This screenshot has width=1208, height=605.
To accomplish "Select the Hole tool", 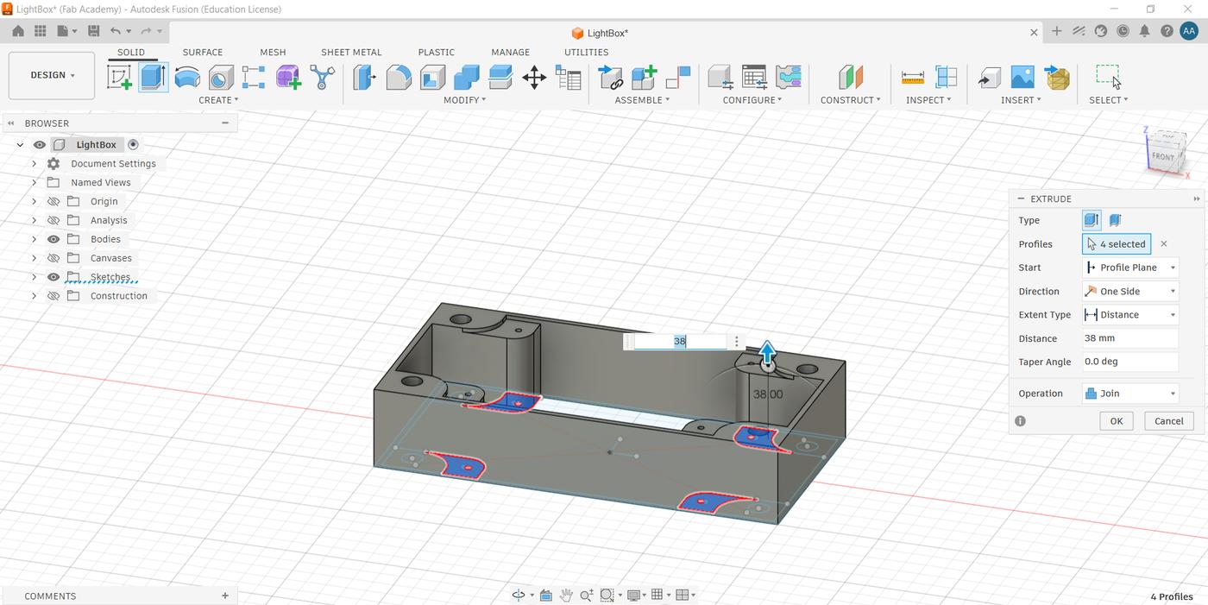I will 220,77.
